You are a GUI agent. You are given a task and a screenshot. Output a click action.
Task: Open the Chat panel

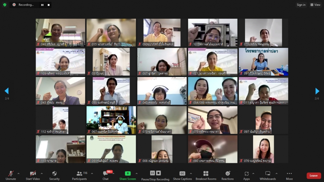106,175
